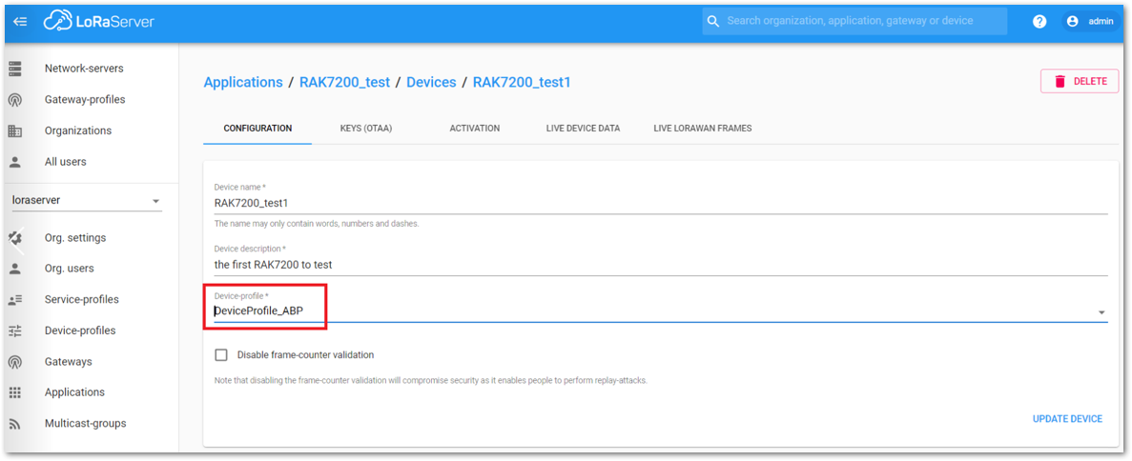Click the Gateway-profiles antenna icon

pyautogui.click(x=14, y=100)
